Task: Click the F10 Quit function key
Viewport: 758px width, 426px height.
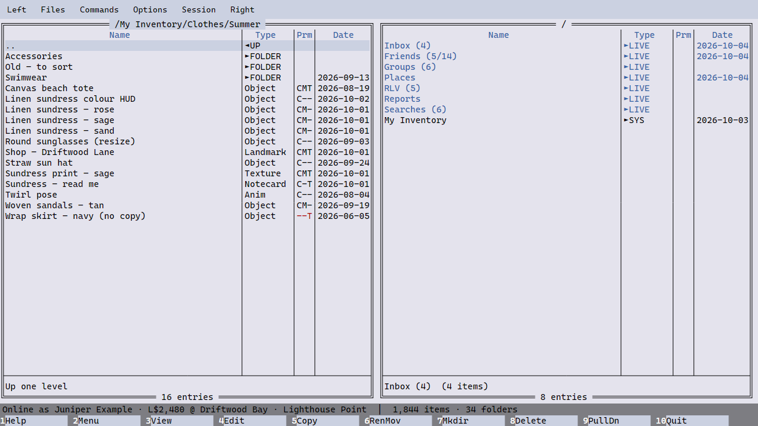Action: coord(692,421)
